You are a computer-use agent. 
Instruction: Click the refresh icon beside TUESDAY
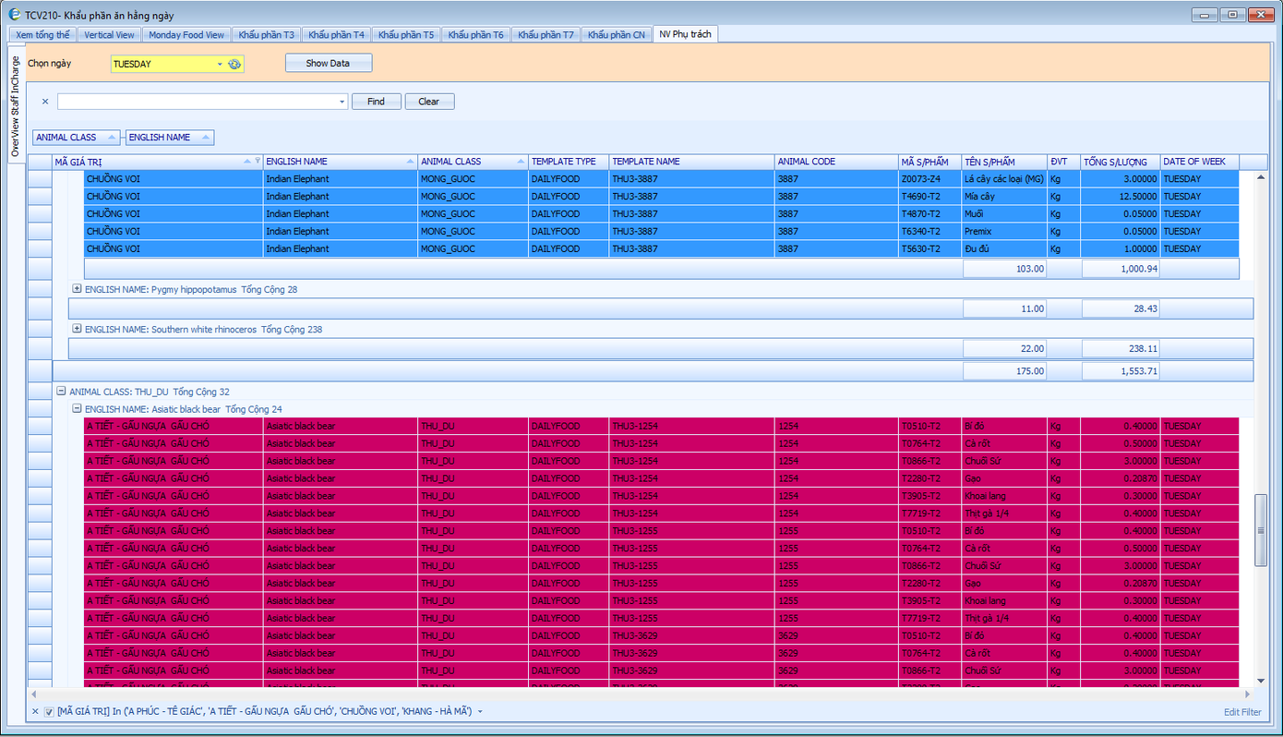pos(234,64)
